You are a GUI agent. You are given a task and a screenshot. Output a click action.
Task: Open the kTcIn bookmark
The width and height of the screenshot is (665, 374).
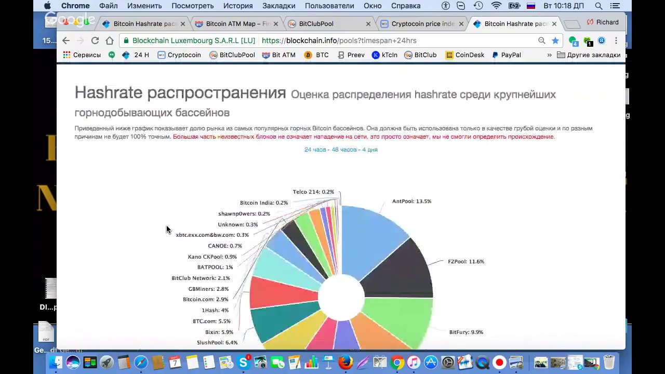coord(384,55)
